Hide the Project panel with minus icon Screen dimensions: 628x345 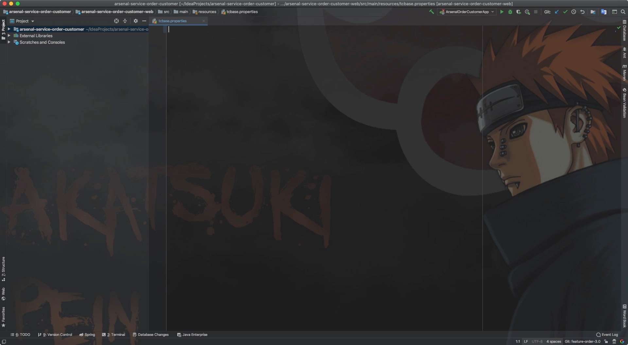(x=144, y=21)
